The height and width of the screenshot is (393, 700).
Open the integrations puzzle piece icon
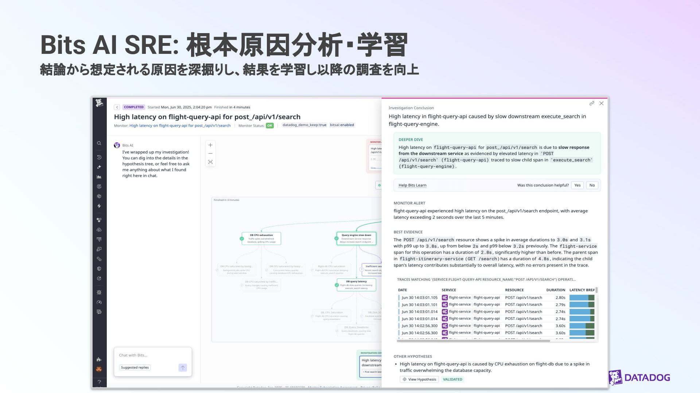99,359
